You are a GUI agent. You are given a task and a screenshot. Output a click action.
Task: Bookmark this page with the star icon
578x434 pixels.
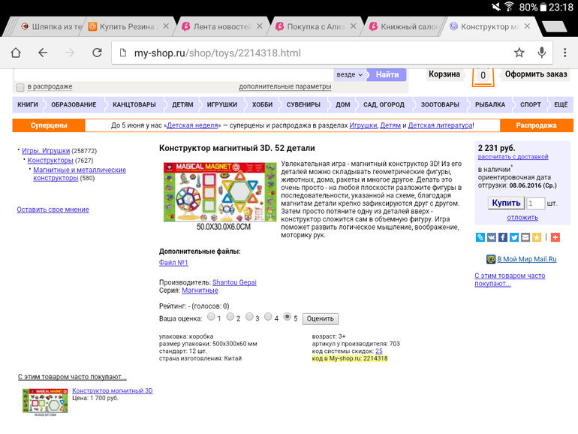coord(519,53)
